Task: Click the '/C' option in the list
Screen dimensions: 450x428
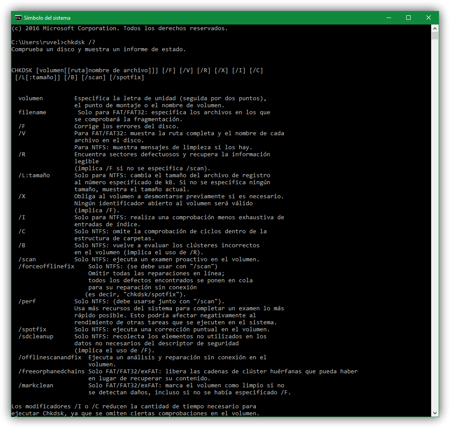Action: 22,231
